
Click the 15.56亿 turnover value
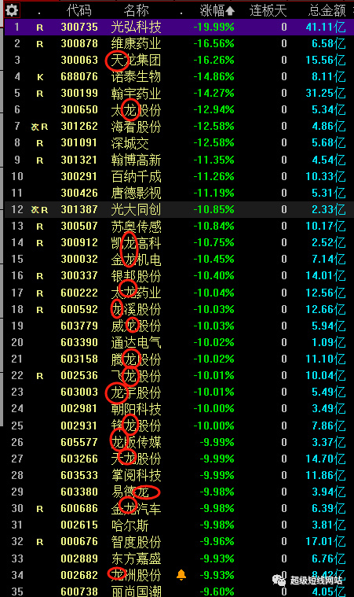coord(326,60)
